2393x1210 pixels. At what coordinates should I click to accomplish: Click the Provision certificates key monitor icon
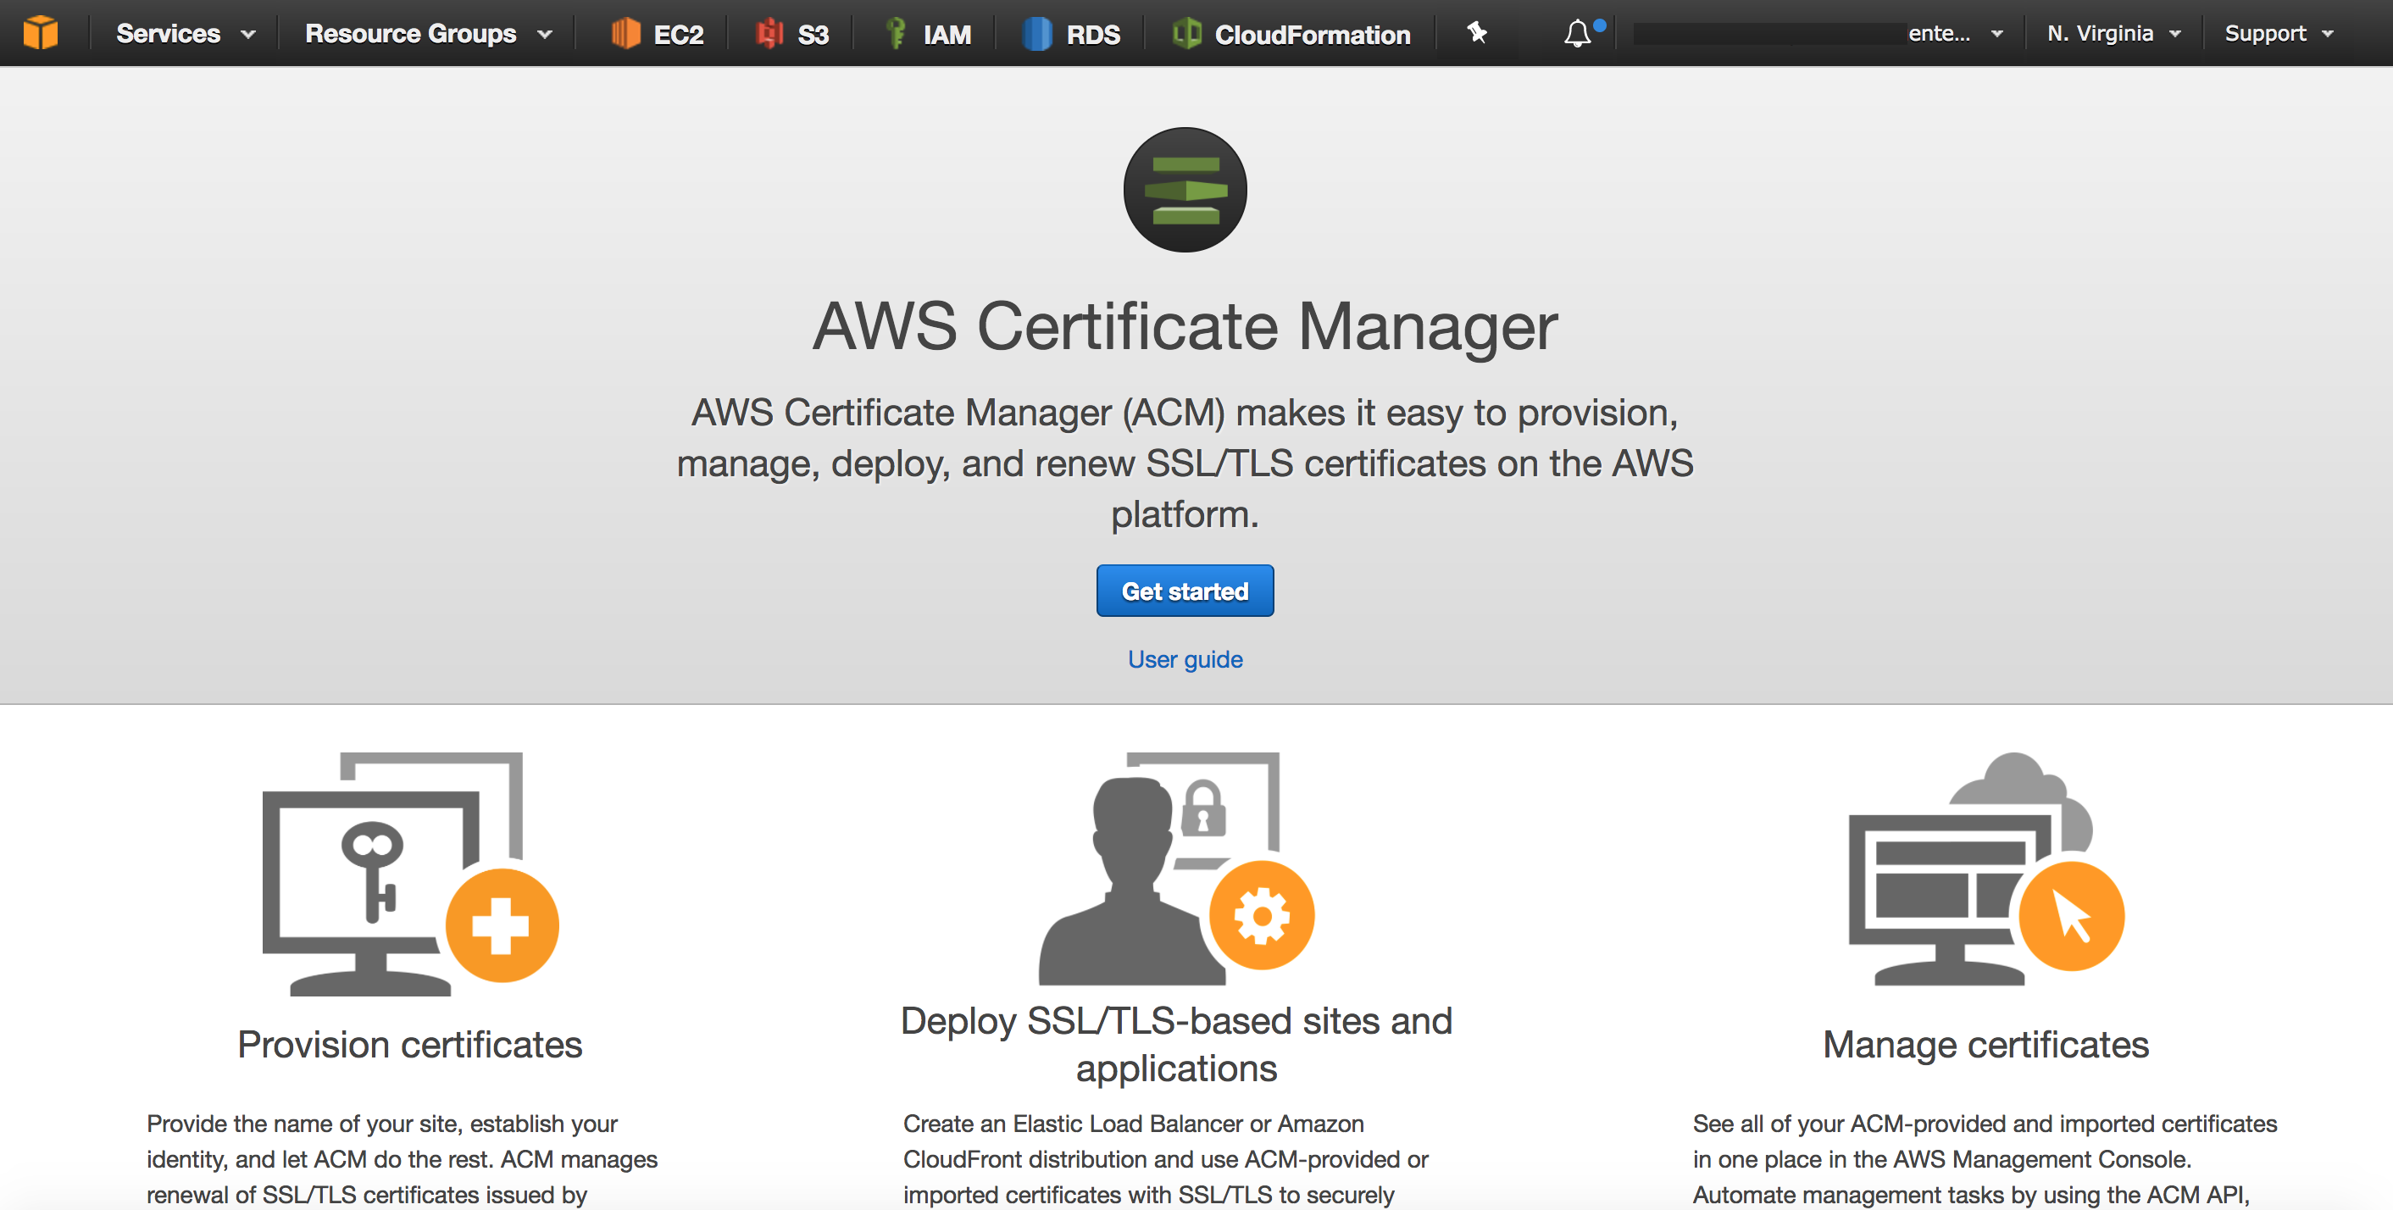coord(409,874)
